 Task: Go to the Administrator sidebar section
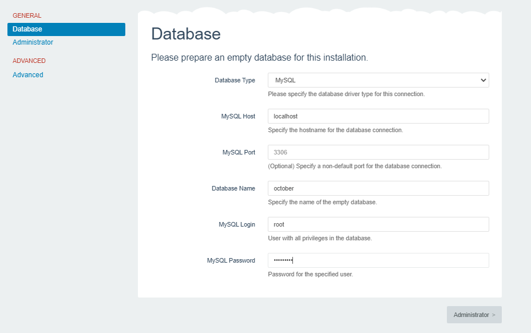click(33, 42)
